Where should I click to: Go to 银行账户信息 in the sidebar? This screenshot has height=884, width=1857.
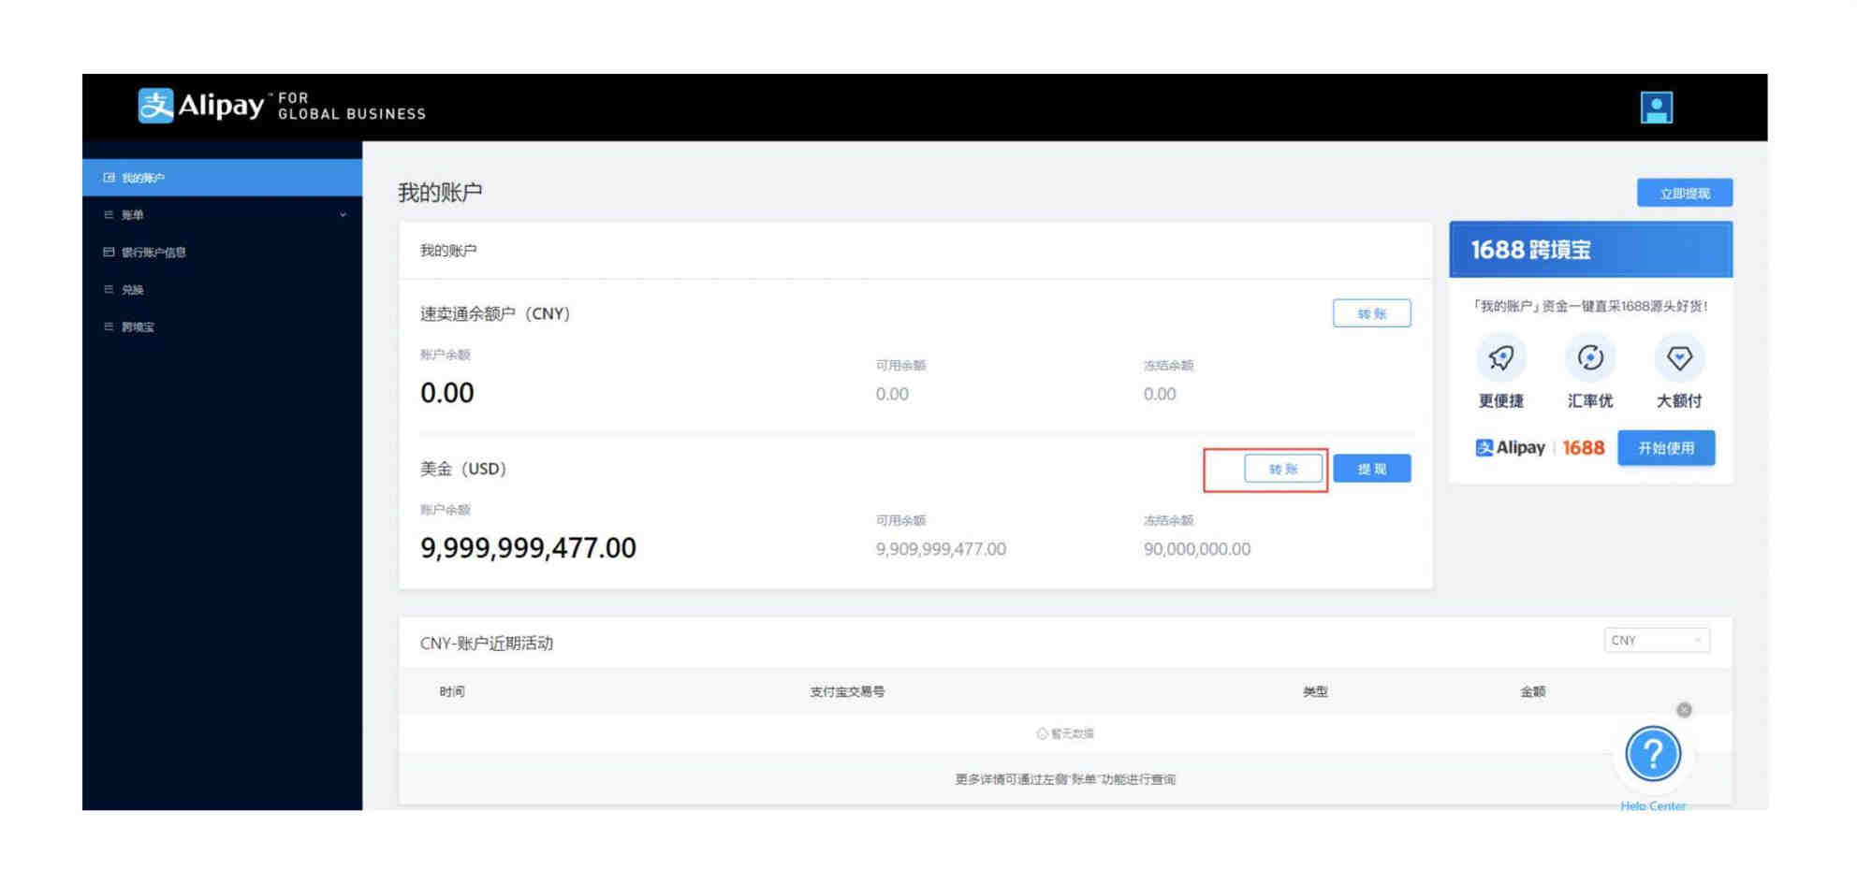[222, 253]
